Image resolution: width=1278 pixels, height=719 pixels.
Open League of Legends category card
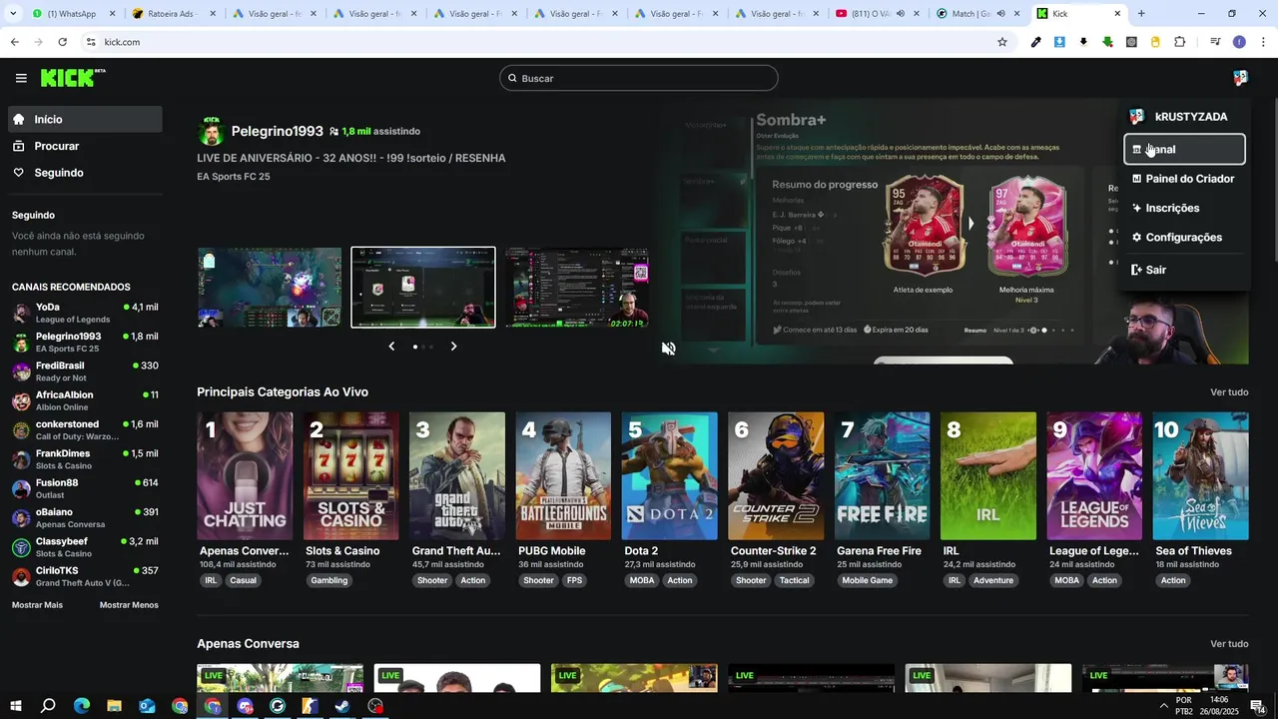coord(1094,476)
